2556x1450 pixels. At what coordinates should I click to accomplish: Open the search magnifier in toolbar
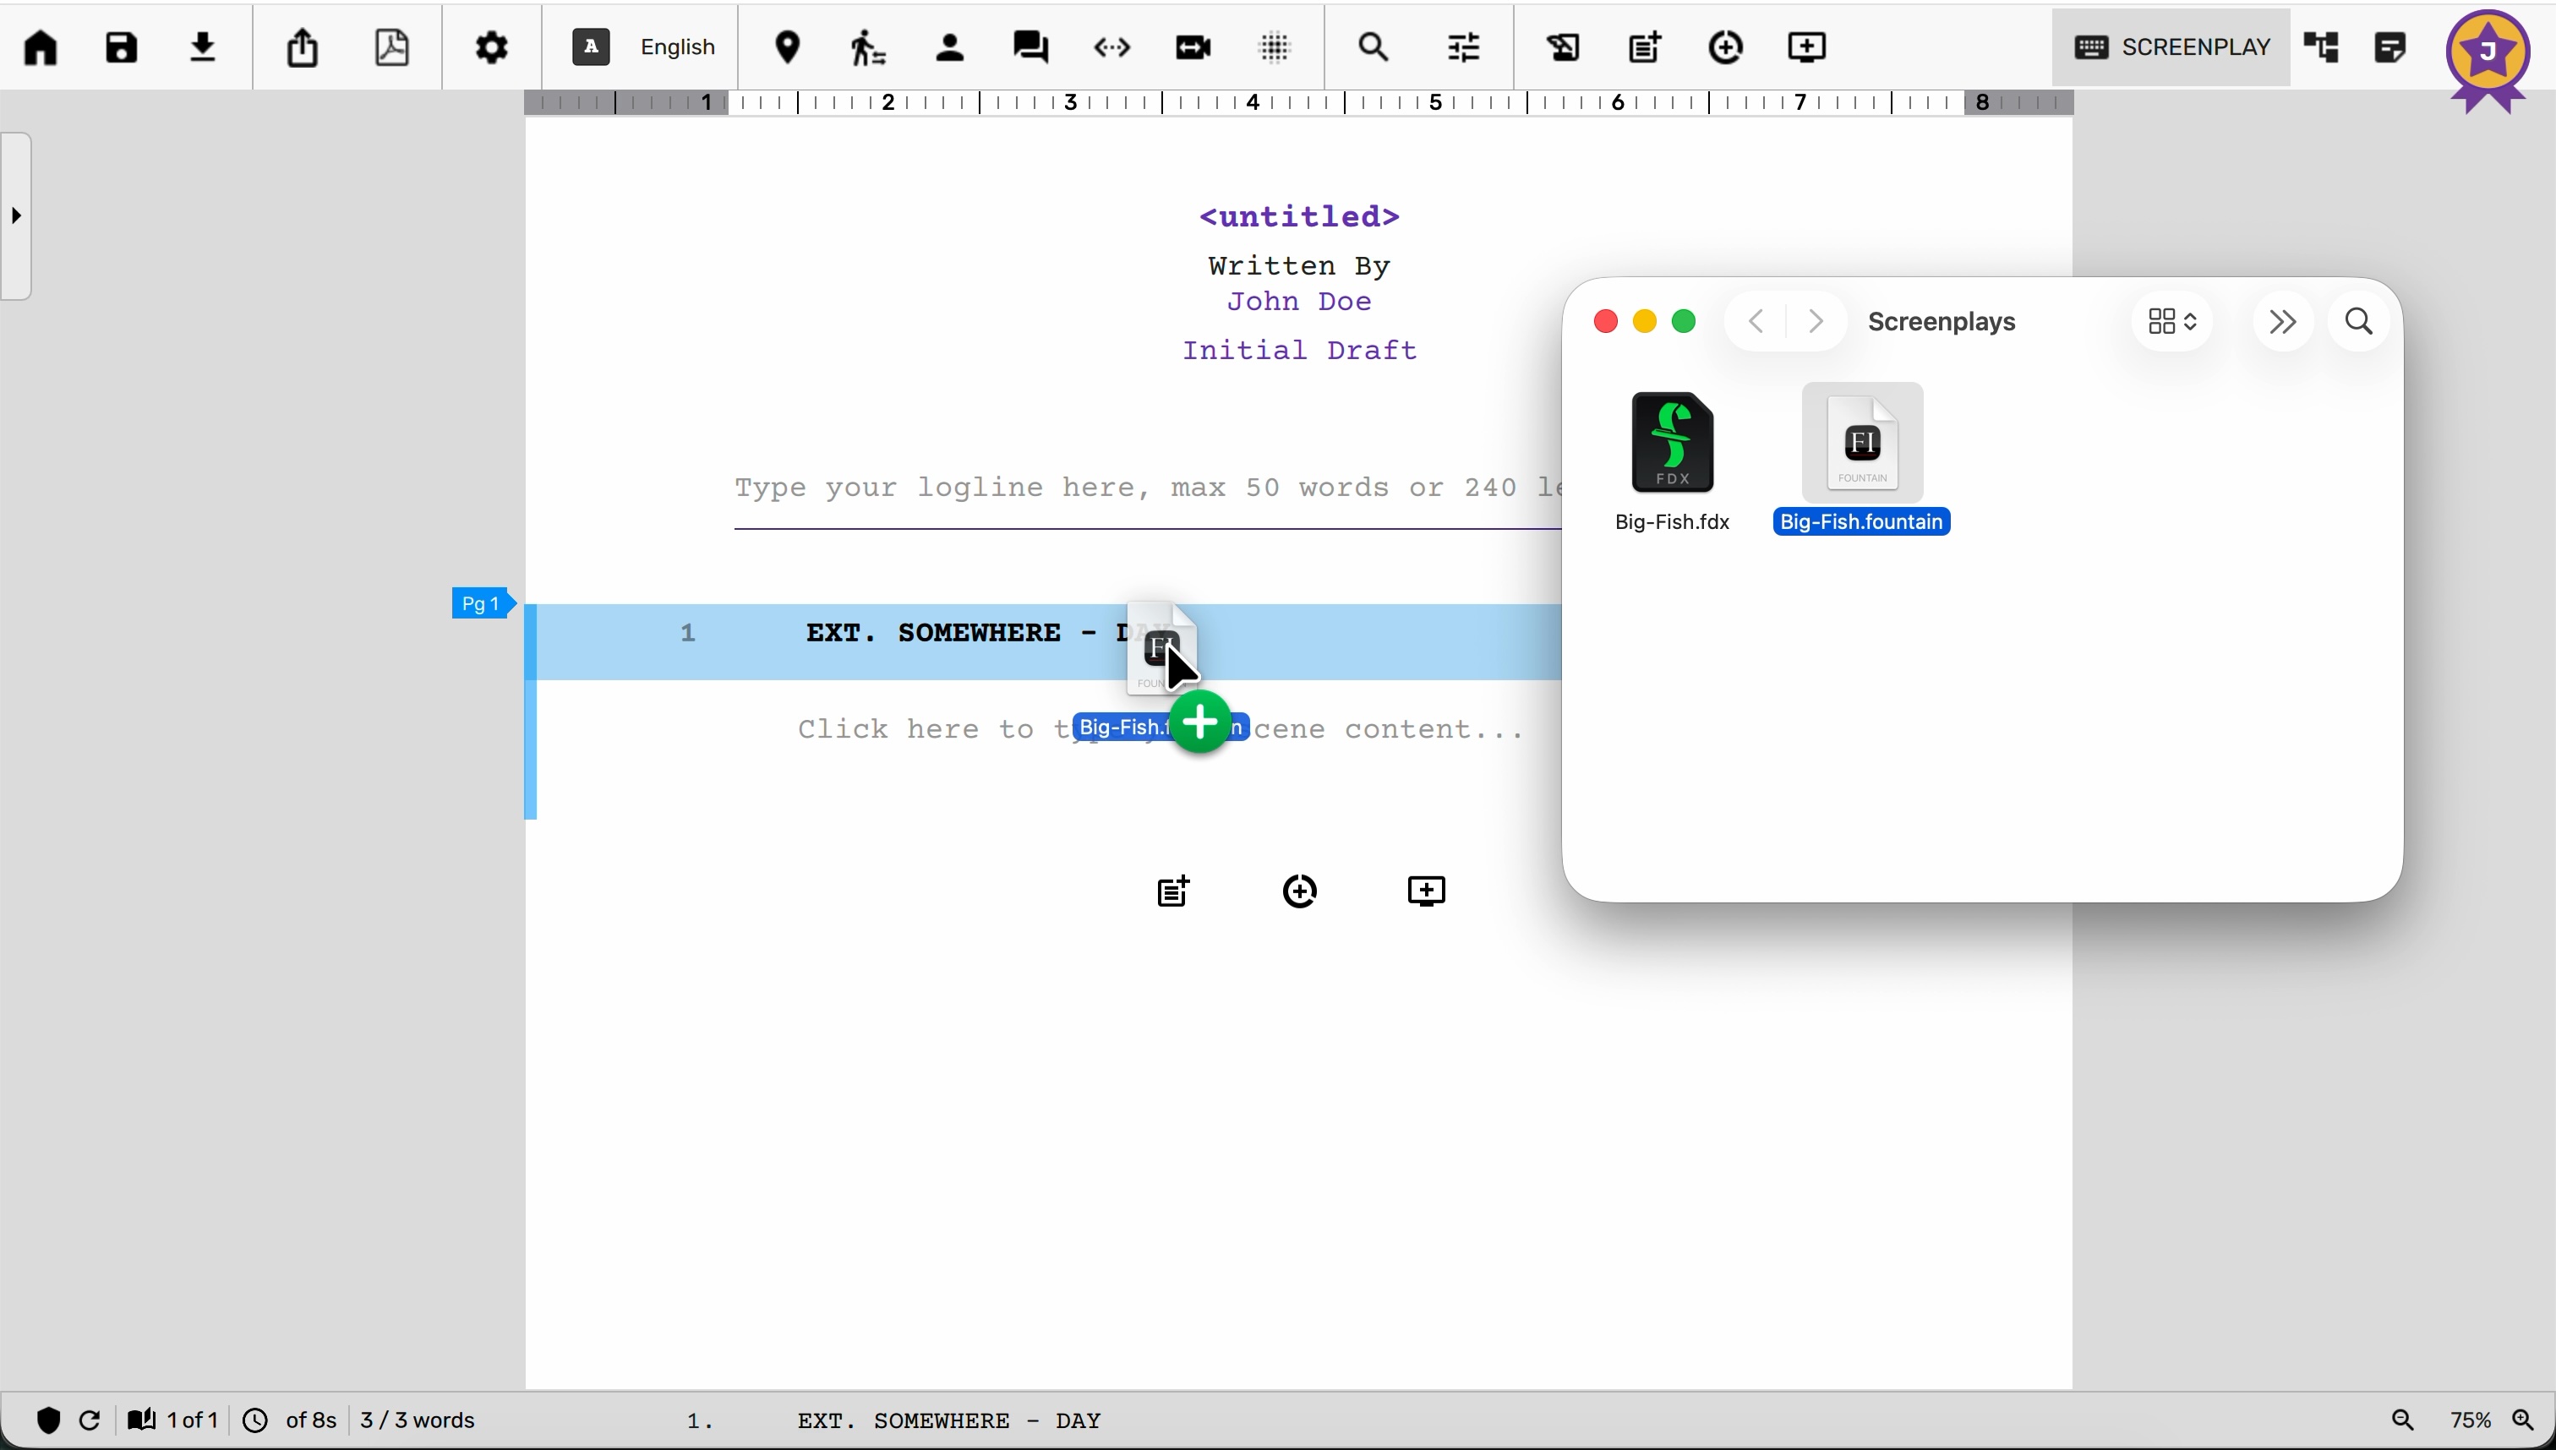[1375, 48]
